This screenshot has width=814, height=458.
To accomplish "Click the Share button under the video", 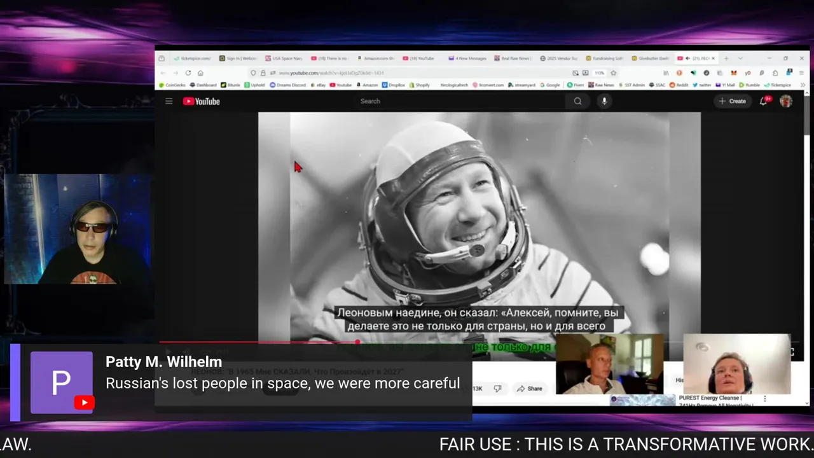I will tap(530, 389).
